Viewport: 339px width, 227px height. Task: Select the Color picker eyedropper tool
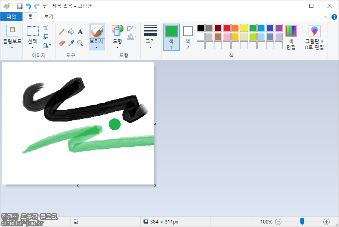coord(71,43)
